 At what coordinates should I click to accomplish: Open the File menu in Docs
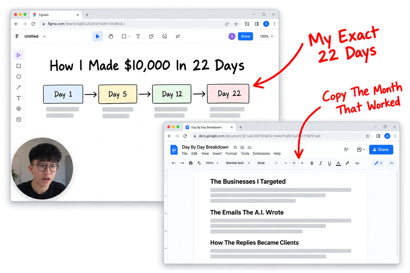(x=185, y=153)
